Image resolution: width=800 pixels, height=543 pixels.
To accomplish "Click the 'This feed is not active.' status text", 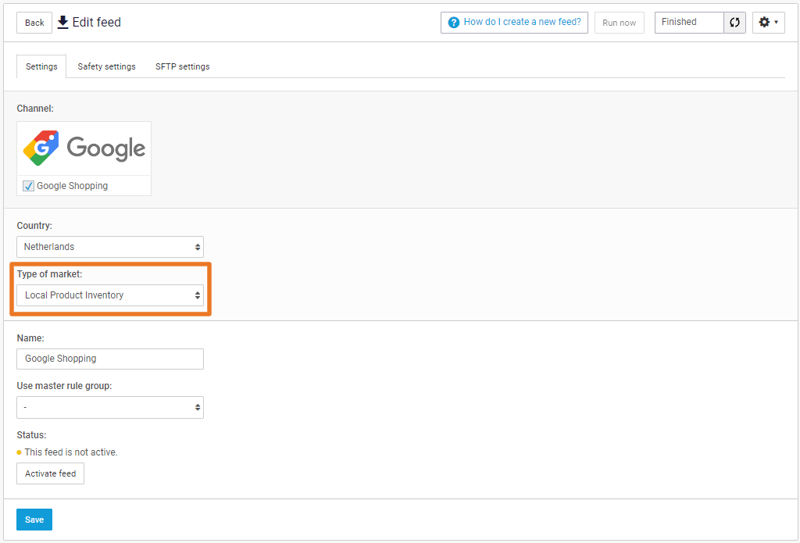I will point(71,452).
